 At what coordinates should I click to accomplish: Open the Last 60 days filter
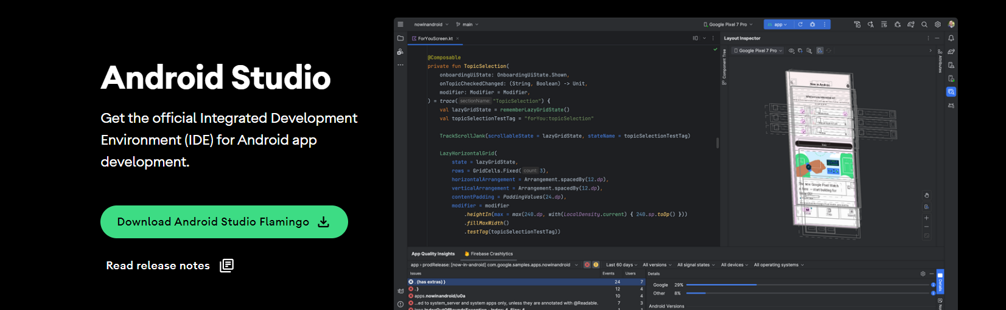(621, 264)
